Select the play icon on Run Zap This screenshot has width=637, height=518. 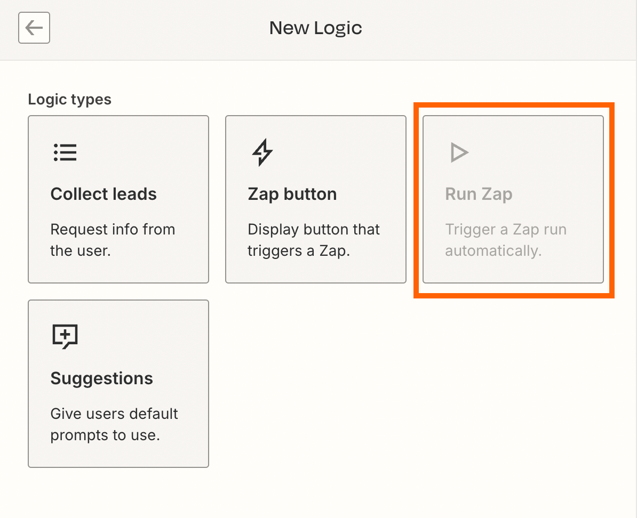coord(459,152)
